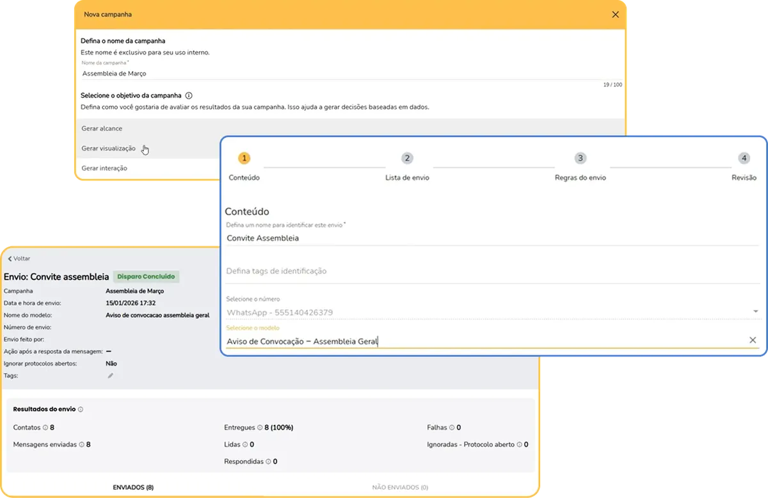
Task: Click the Campanha value Assembleia de Março in Envio panel
Action: click(x=134, y=291)
